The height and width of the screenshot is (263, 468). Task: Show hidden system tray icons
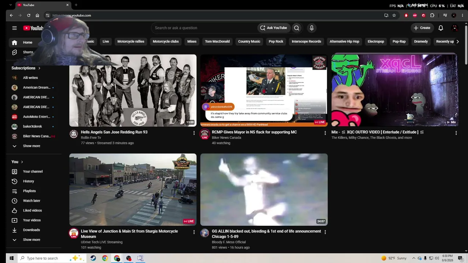pyautogui.click(x=414, y=258)
